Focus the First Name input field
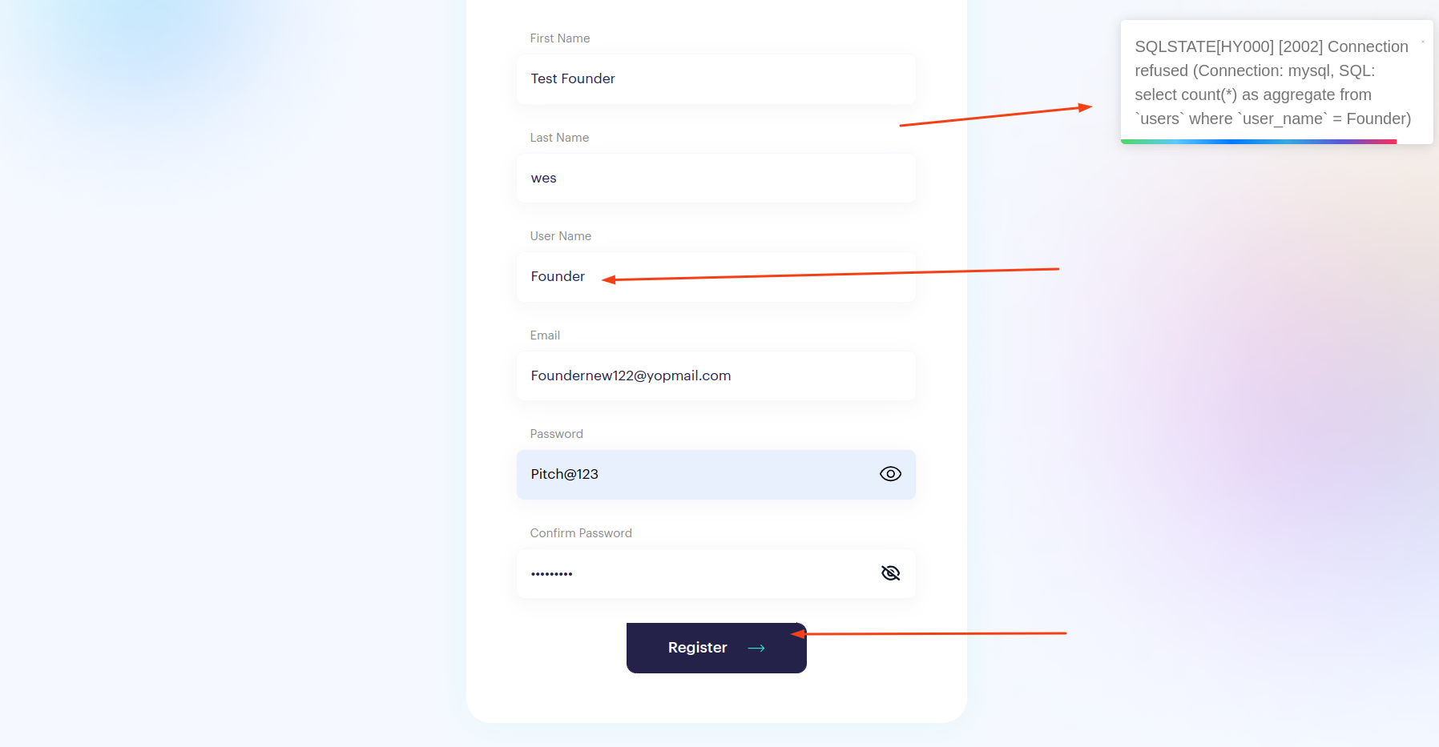 click(x=716, y=78)
